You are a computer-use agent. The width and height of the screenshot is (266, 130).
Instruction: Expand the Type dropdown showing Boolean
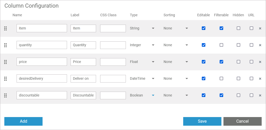tap(142, 95)
